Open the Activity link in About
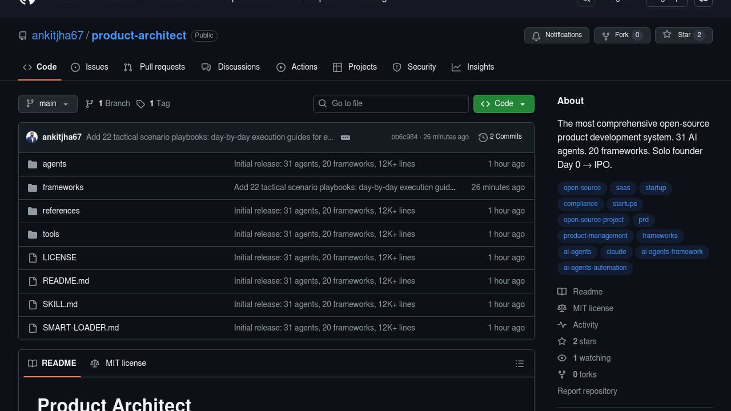This screenshot has height=411, width=731. pos(585,325)
